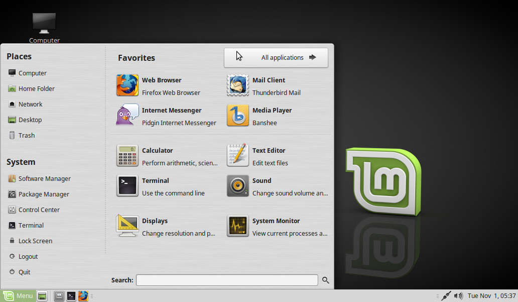Open Sound settings icon
Viewport: 518px width, 302px height.
[238, 186]
